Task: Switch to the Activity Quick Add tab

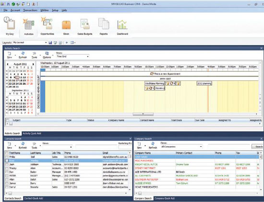Action: coord(32,133)
